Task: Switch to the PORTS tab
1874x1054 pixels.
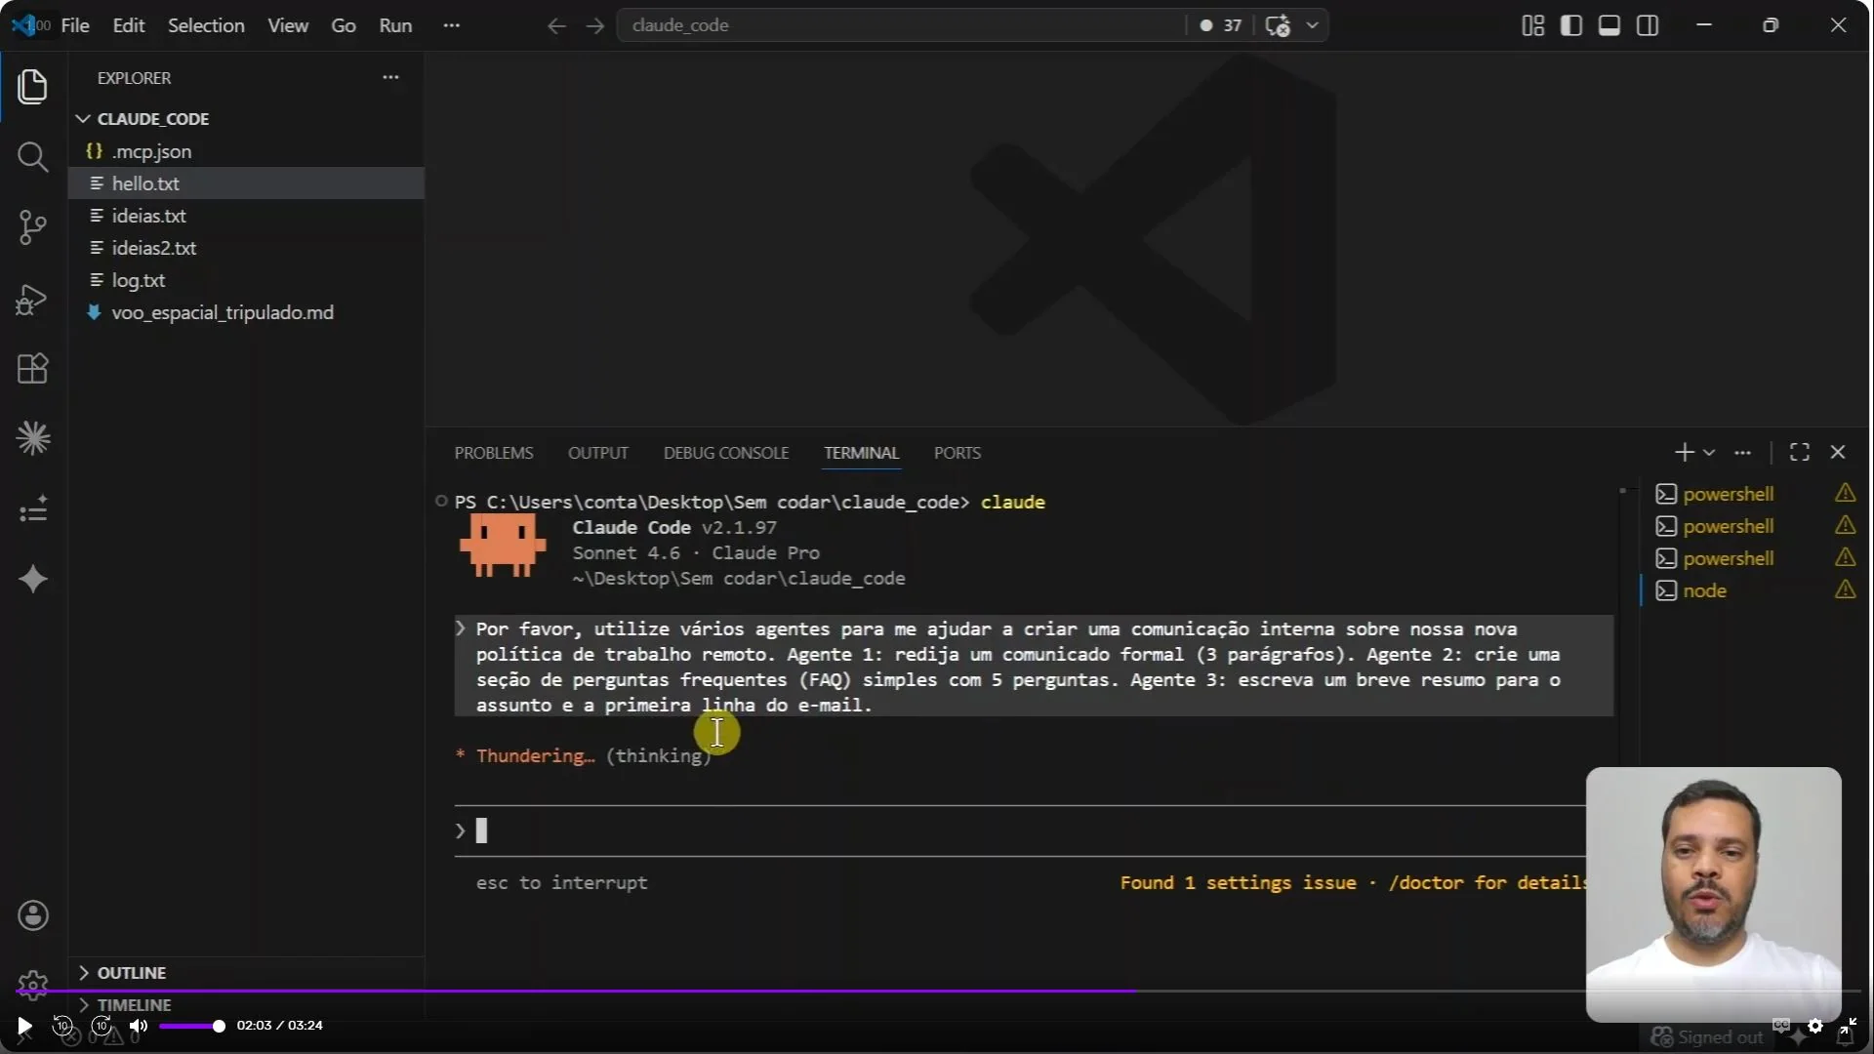Action: (957, 453)
